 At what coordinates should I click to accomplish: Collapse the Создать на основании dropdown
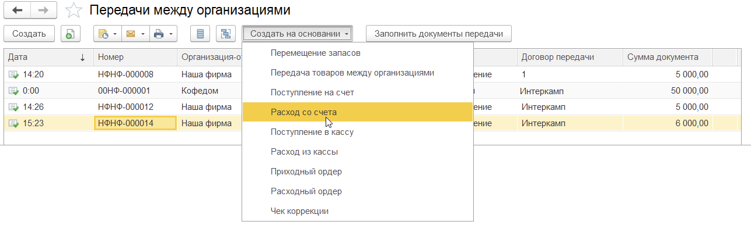[x=298, y=34]
